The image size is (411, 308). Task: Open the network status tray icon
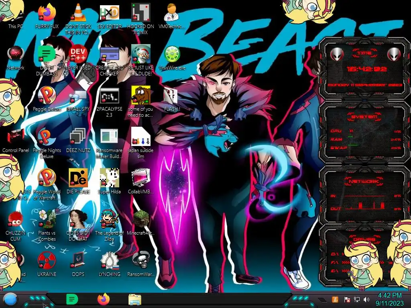357,300
